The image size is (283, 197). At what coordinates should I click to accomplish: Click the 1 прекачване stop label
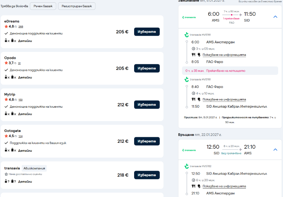(x=231, y=19)
